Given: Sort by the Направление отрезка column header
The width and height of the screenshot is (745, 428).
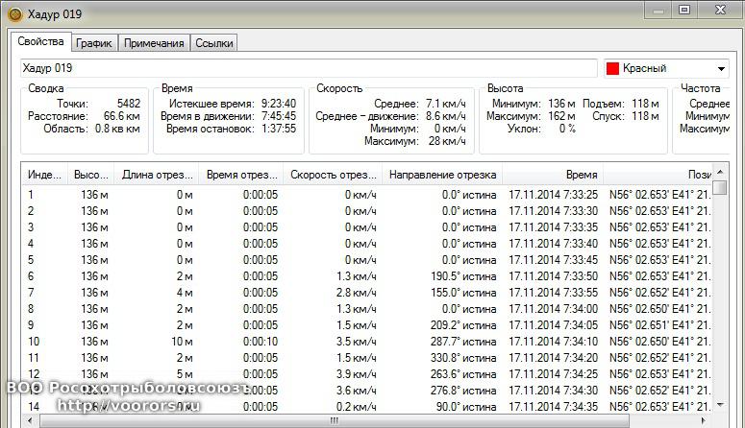Looking at the screenshot, I should (442, 175).
